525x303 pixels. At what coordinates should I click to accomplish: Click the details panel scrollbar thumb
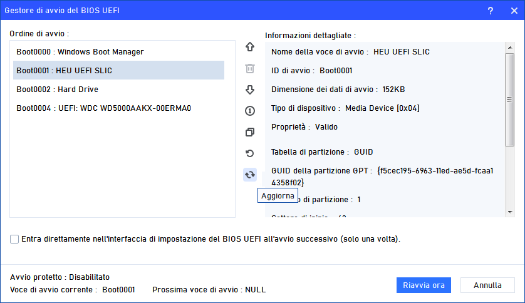tap(509, 100)
